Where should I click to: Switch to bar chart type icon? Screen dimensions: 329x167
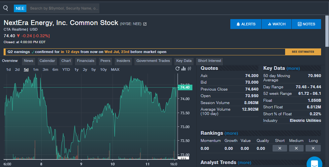183,69
